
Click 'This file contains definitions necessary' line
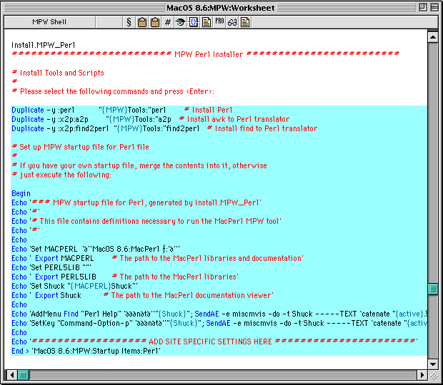tap(146, 221)
